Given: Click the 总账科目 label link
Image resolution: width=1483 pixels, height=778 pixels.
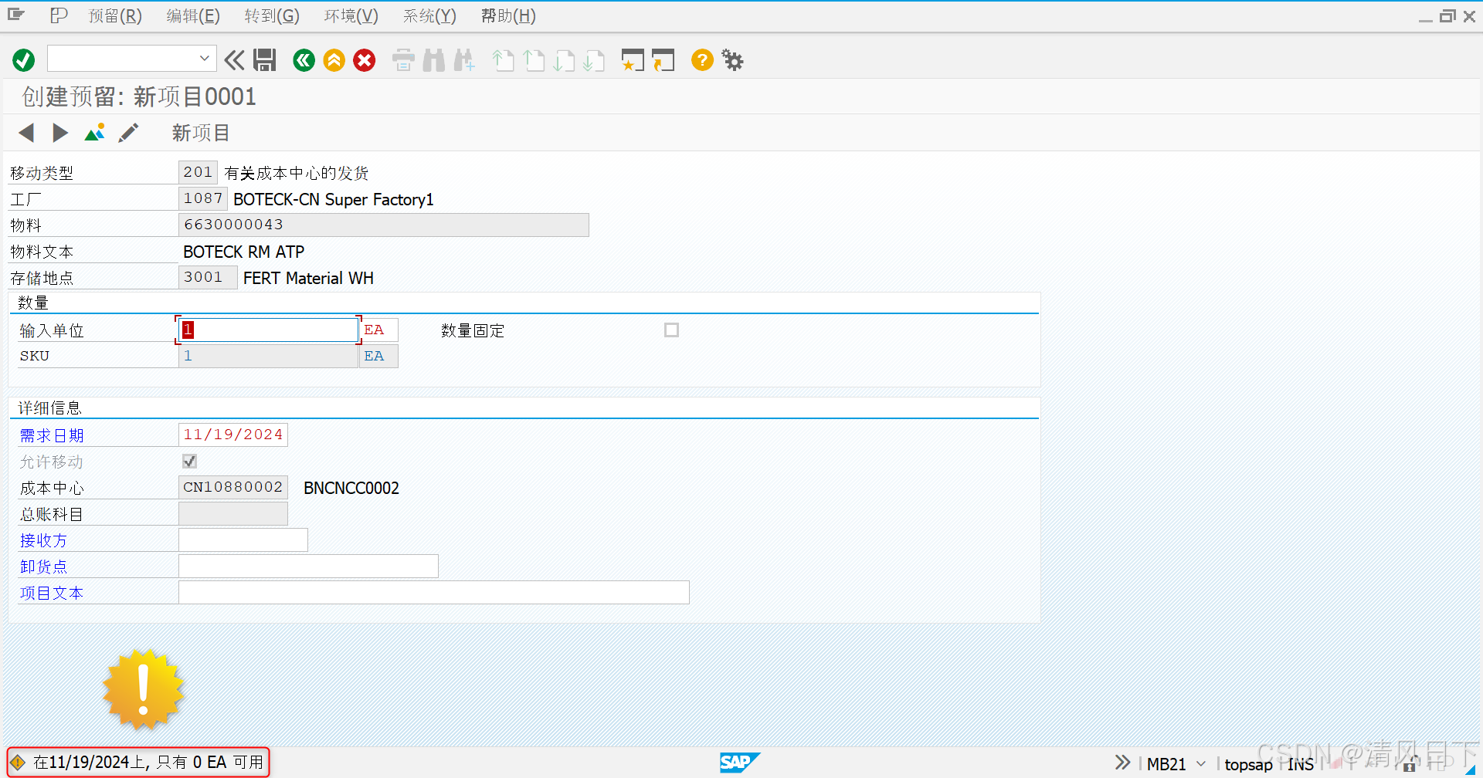Looking at the screenshot, I should tap(52, 514).
